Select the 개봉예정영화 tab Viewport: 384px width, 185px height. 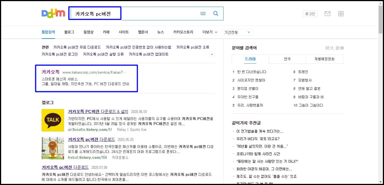click(x=324, y=59)
